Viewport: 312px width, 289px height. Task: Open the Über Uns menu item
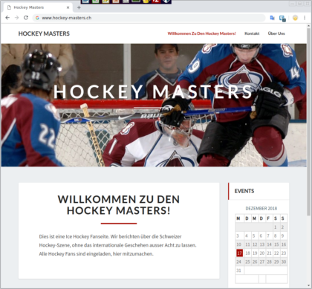coord(276,33)
